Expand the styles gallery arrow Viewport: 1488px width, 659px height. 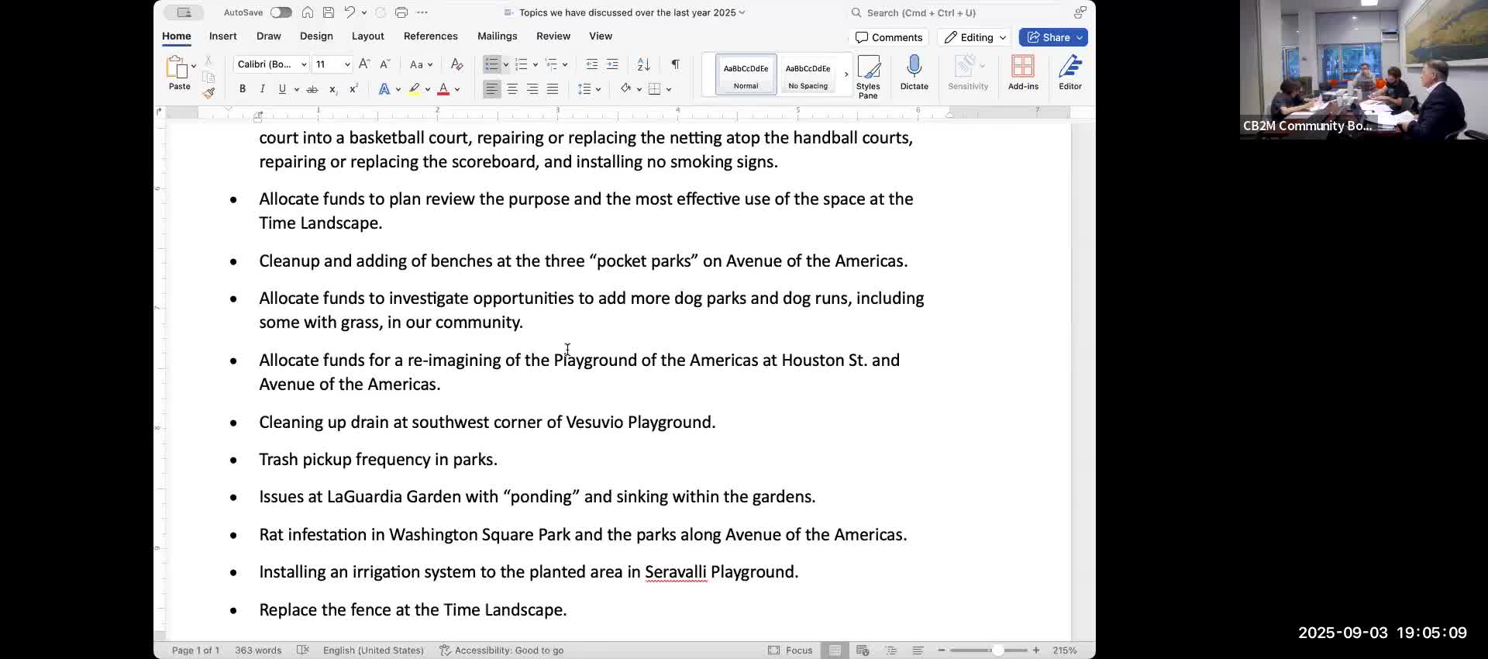pos(846,74)
